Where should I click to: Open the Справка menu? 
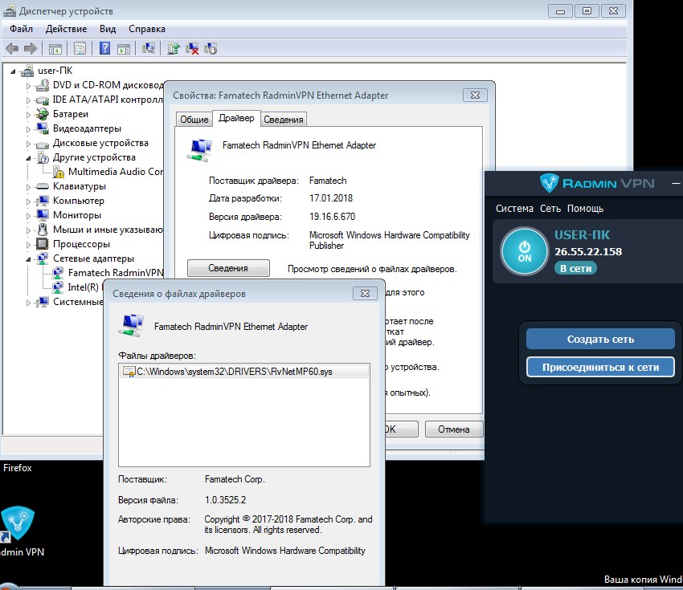tap(147, 29)
